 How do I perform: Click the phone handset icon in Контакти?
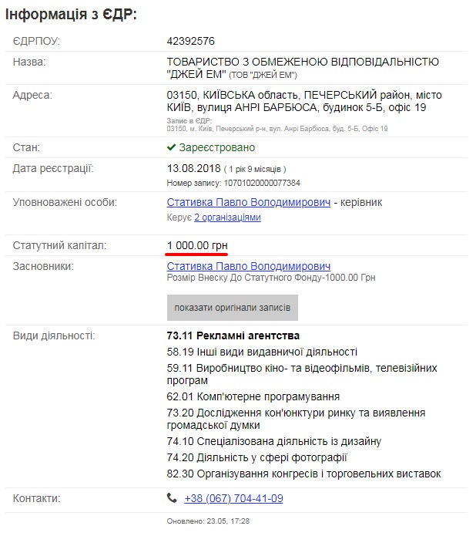[x=172, y=499]
